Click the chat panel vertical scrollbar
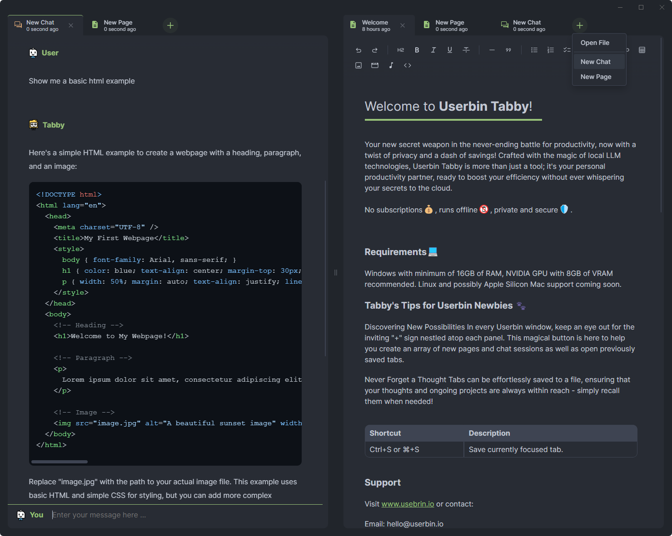 click(325, 269)
